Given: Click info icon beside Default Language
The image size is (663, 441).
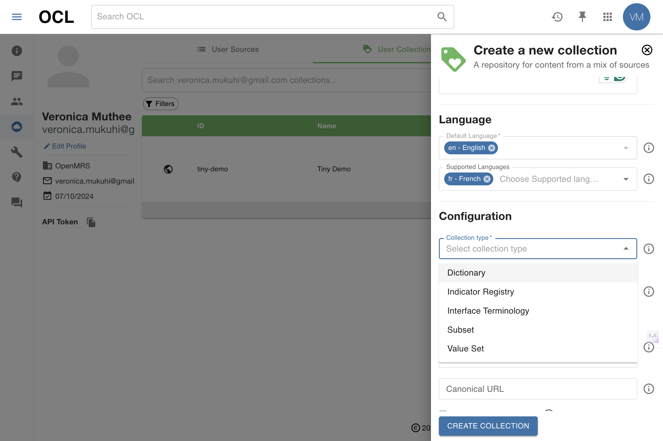Looking at the screenshot, I should click(x=649, y=148).
